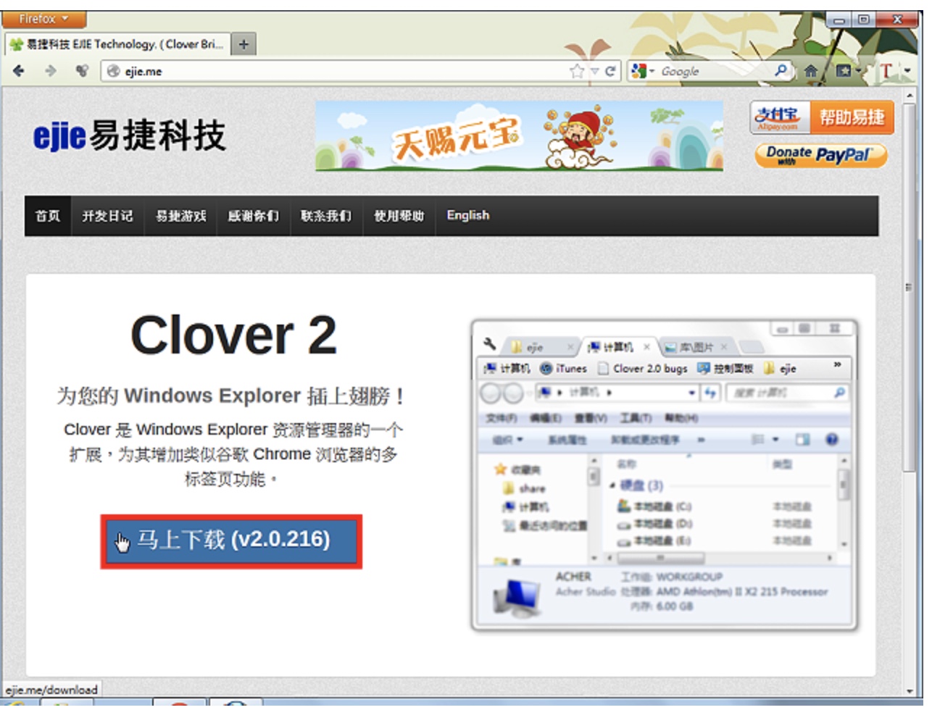Image resolution: width=932 pixels, height=710 pixels.
Task: Open the Firefox application menu
Action: 43,19
